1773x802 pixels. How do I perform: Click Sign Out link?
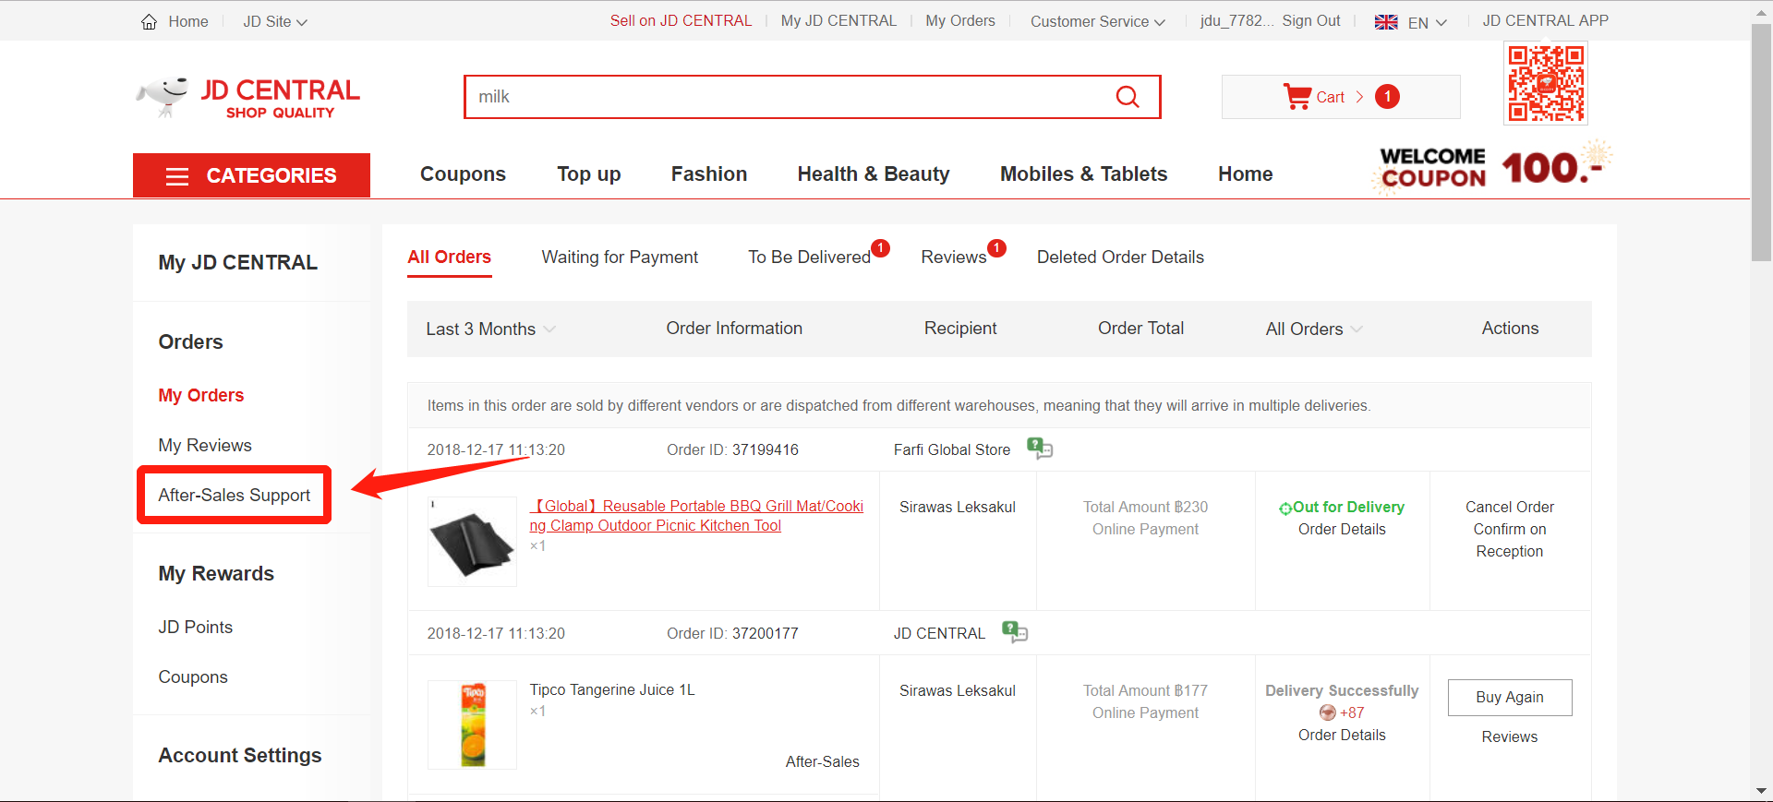tap(1310, 21)
